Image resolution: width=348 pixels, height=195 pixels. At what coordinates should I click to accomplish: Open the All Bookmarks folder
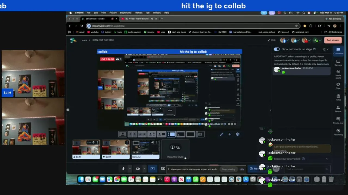point(333,32)
